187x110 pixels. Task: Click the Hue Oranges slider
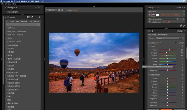click(x=167, y=53)
